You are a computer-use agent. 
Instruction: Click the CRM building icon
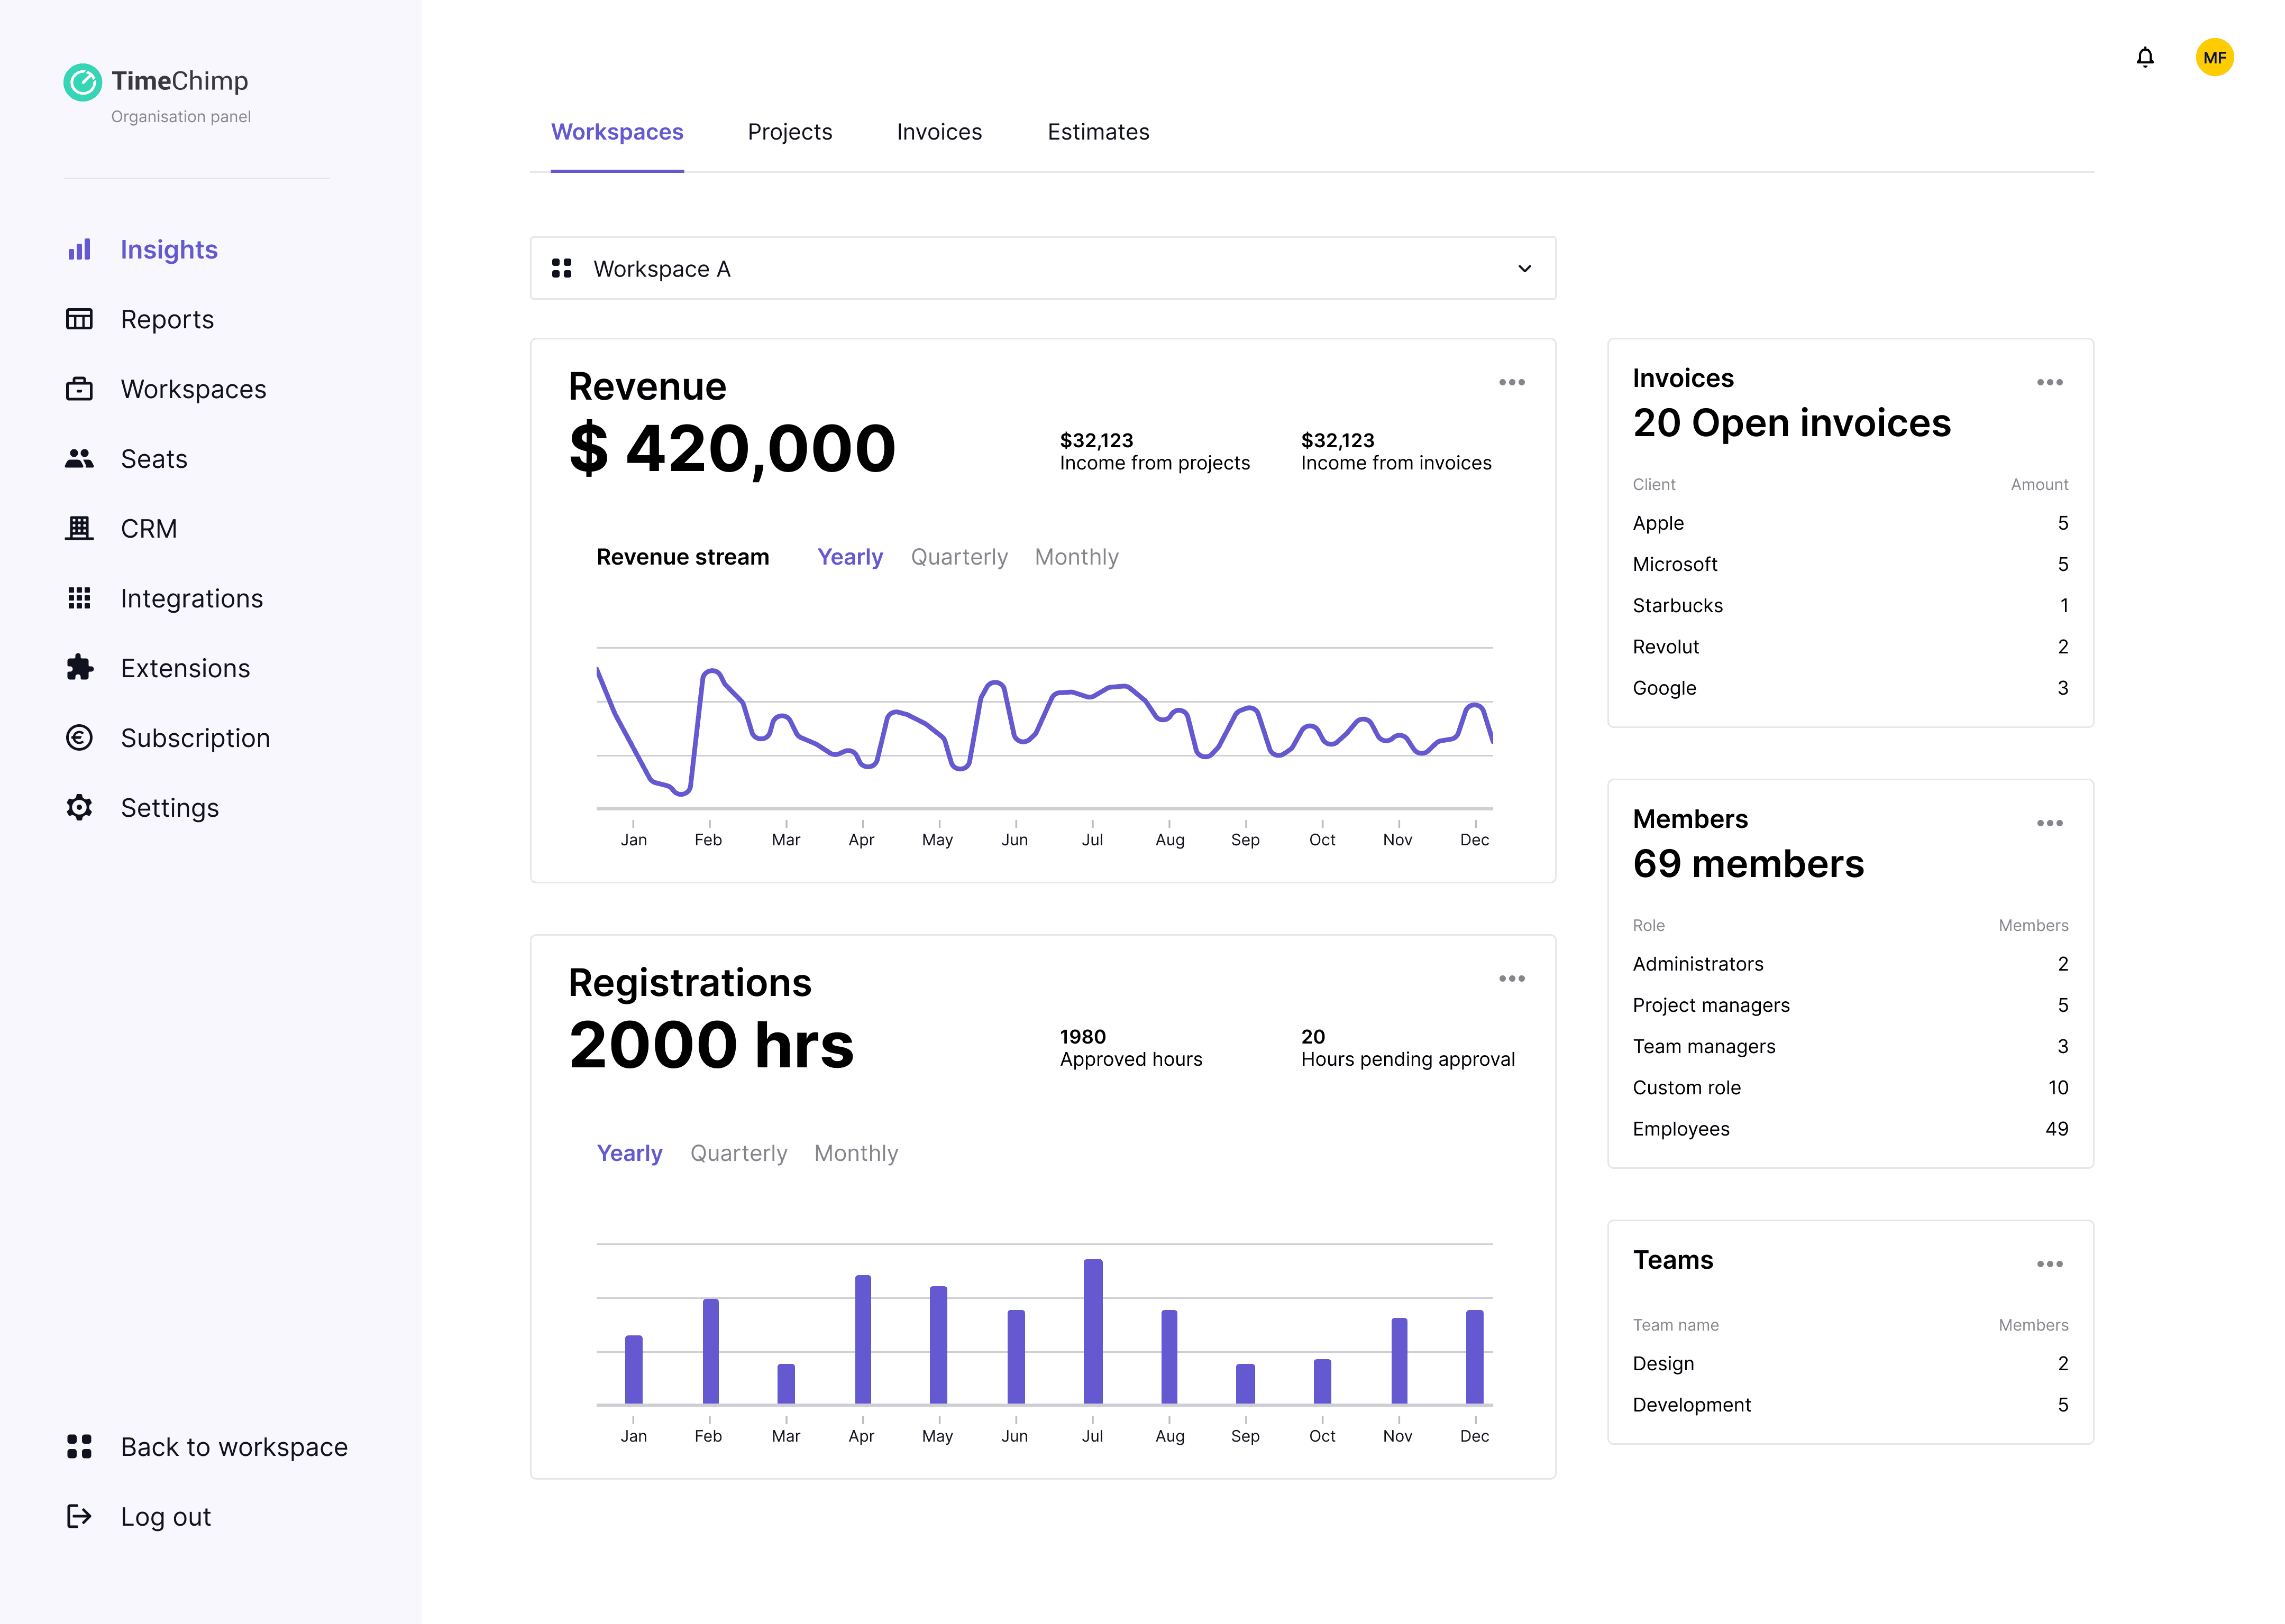[79, 528]
